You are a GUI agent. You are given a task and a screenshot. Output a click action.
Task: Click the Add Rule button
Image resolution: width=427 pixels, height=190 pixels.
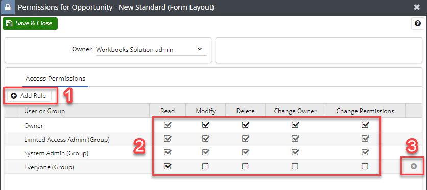[x=30, y=96]
